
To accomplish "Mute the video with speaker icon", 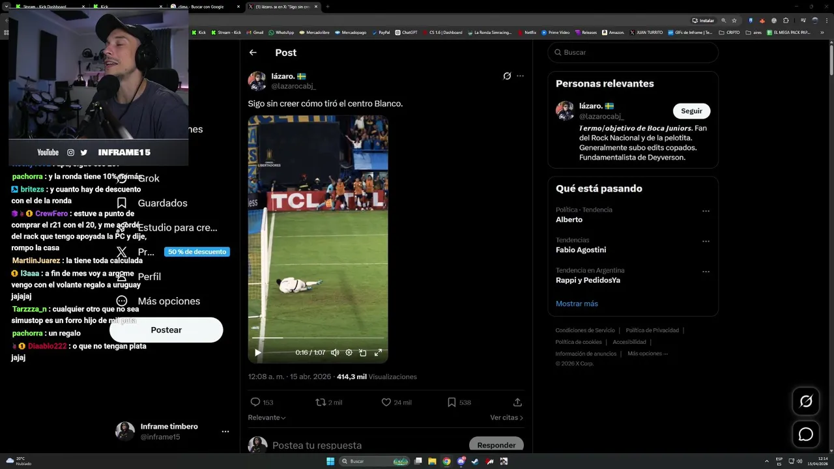I will click(335, 352).
